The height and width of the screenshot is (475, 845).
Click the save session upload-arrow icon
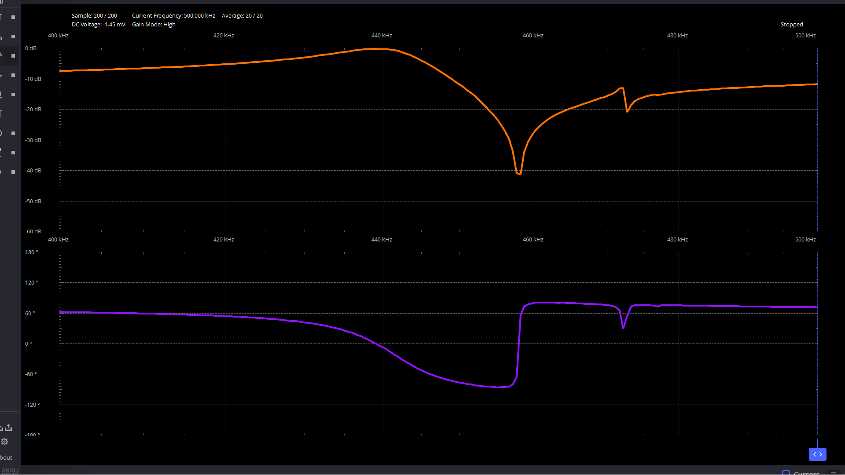pyautogui.click(x=9, y=427)
